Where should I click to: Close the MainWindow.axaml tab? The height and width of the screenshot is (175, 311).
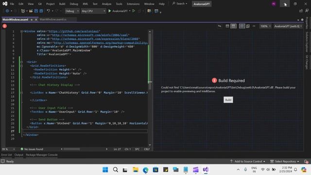pos(36,19)
